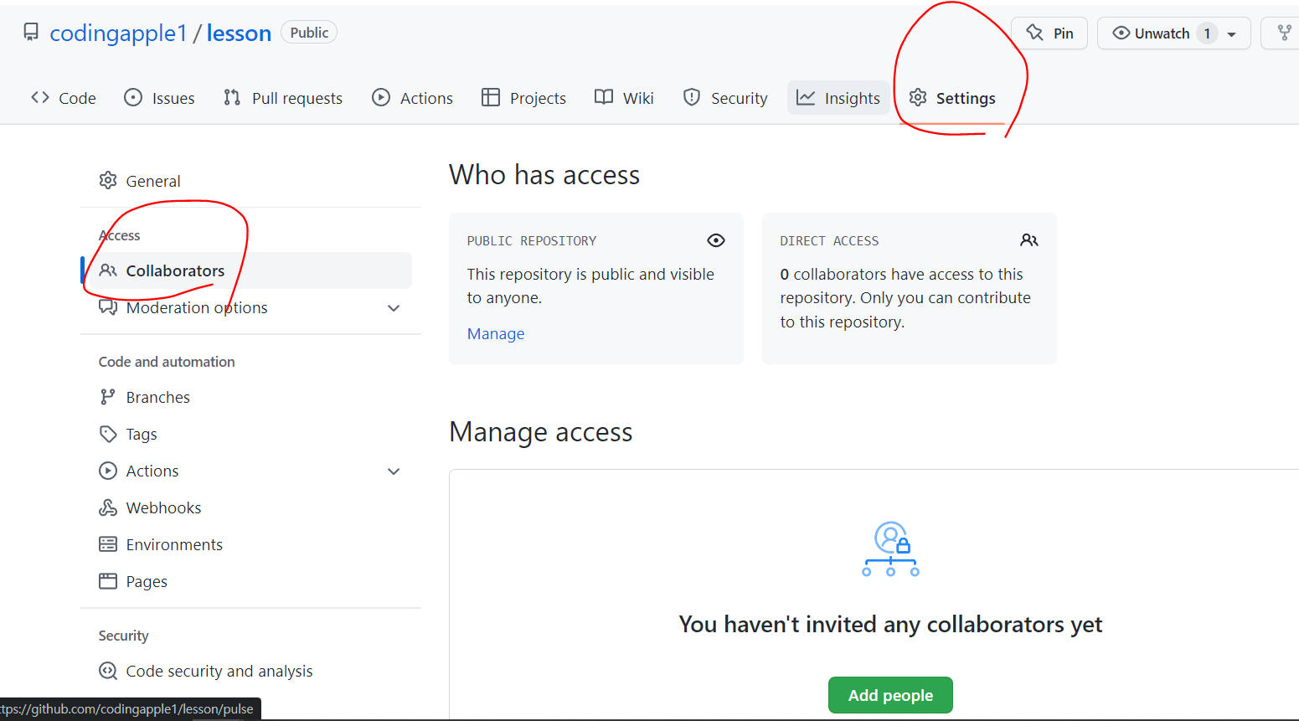Click the Webhooks icon in sidebar
Image resolution: width=1299 pixels, height=721 pixels.
point(108,507)
